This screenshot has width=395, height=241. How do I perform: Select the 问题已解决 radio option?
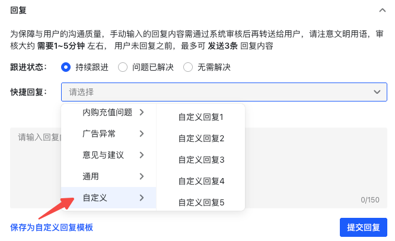pos(123,67)
